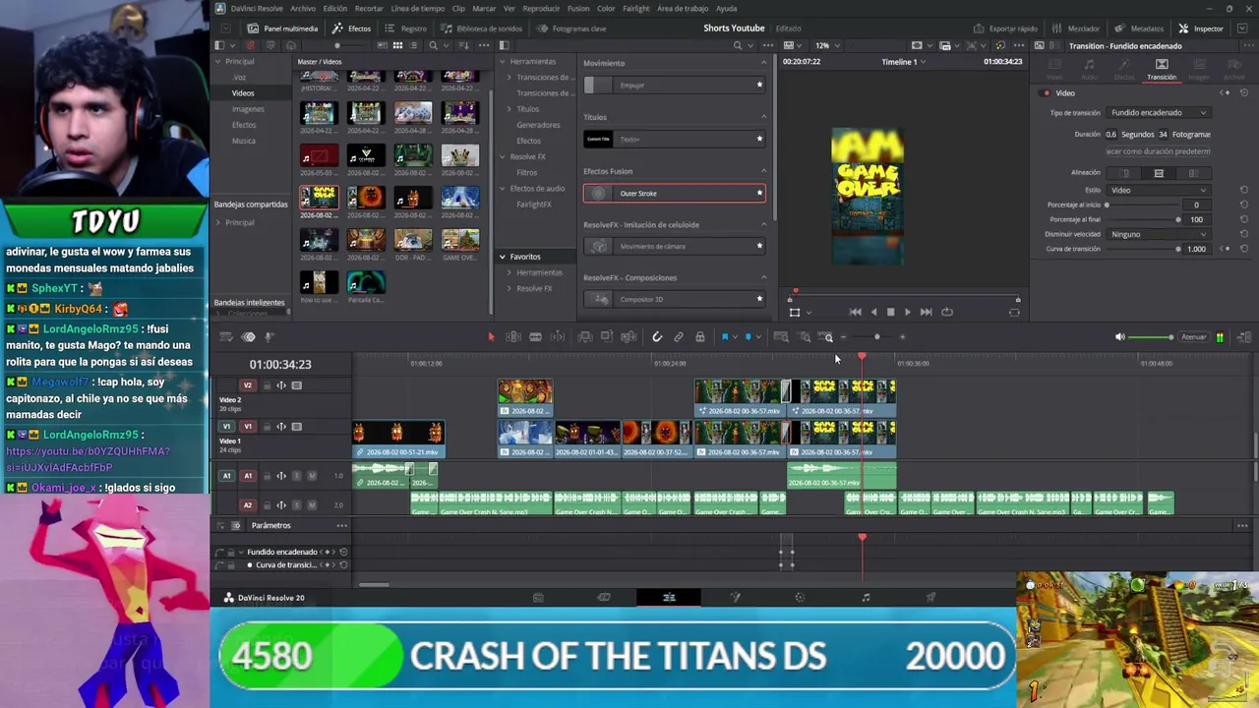Search the effects library magnifier icon
Viewport: 1259px width, 708px height.
tap(738, 45)
